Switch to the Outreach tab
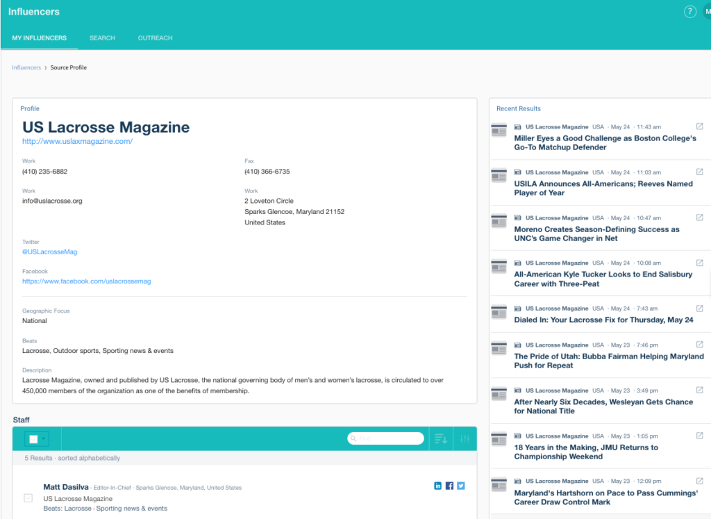Screen dimensions: 711x519 pos(155,38)
